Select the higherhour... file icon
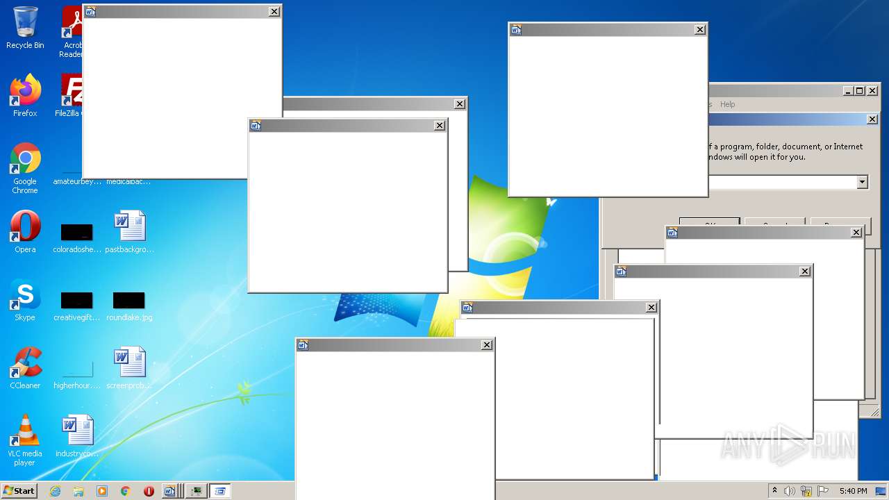This screenshot has width=889, height=500. coord(77,372)
